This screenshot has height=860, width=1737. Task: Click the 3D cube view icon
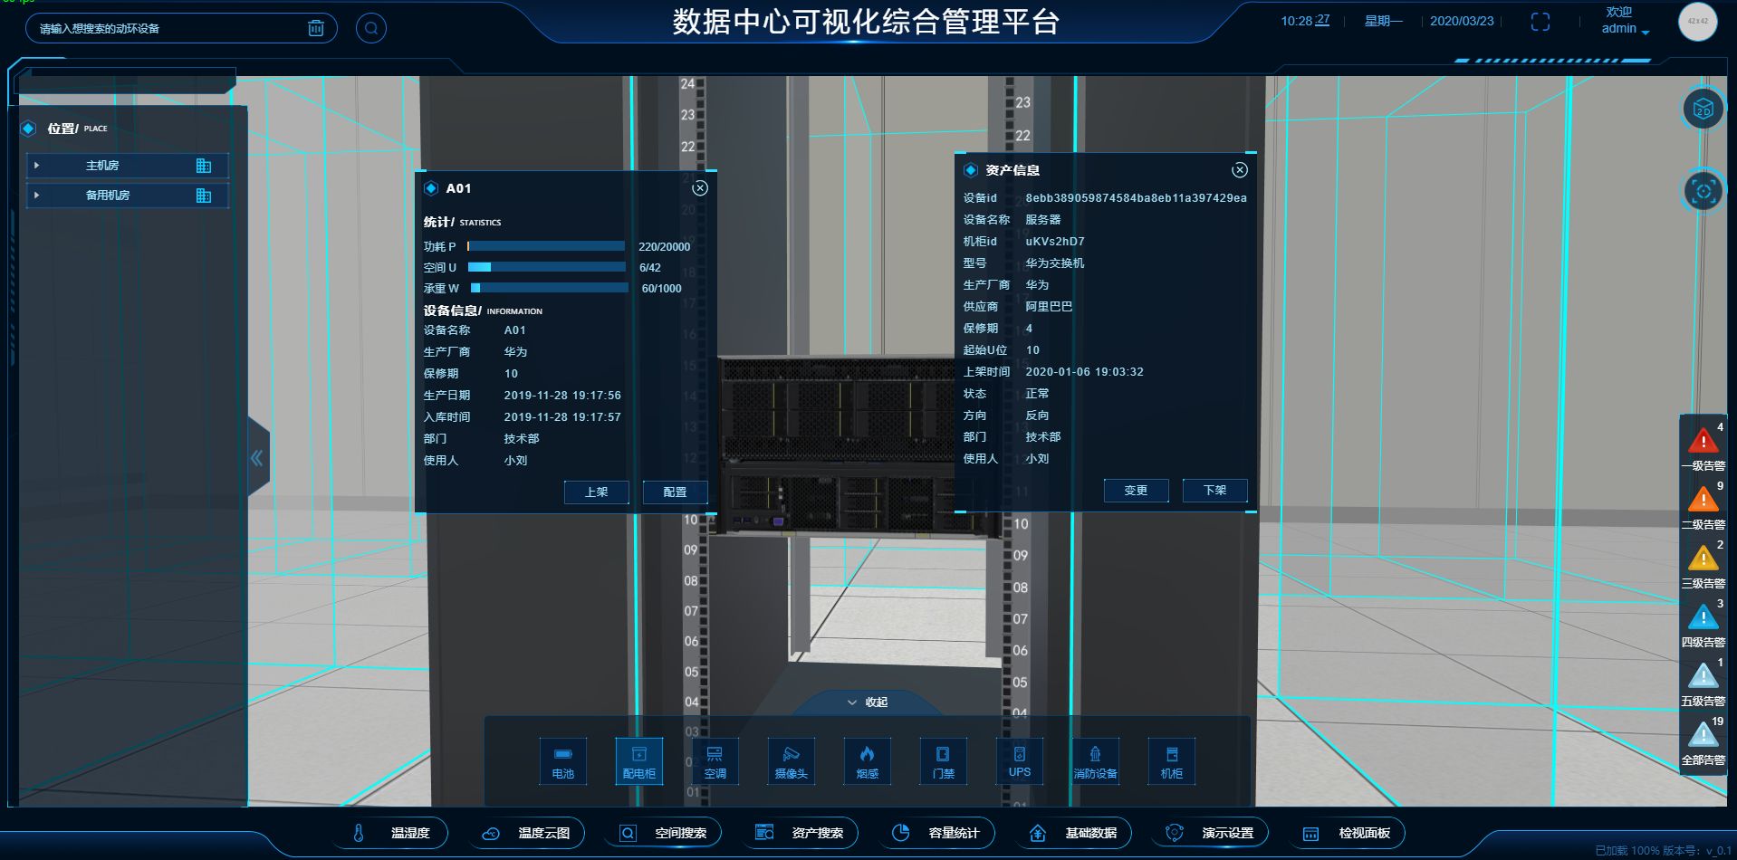(x=1703, y=110)
